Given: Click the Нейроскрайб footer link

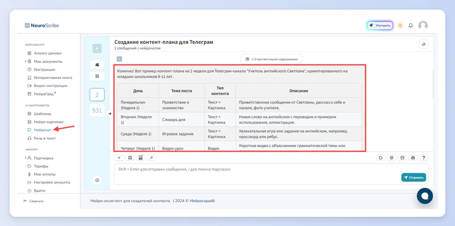Looking at the screenshot, I should pos(202,201).
